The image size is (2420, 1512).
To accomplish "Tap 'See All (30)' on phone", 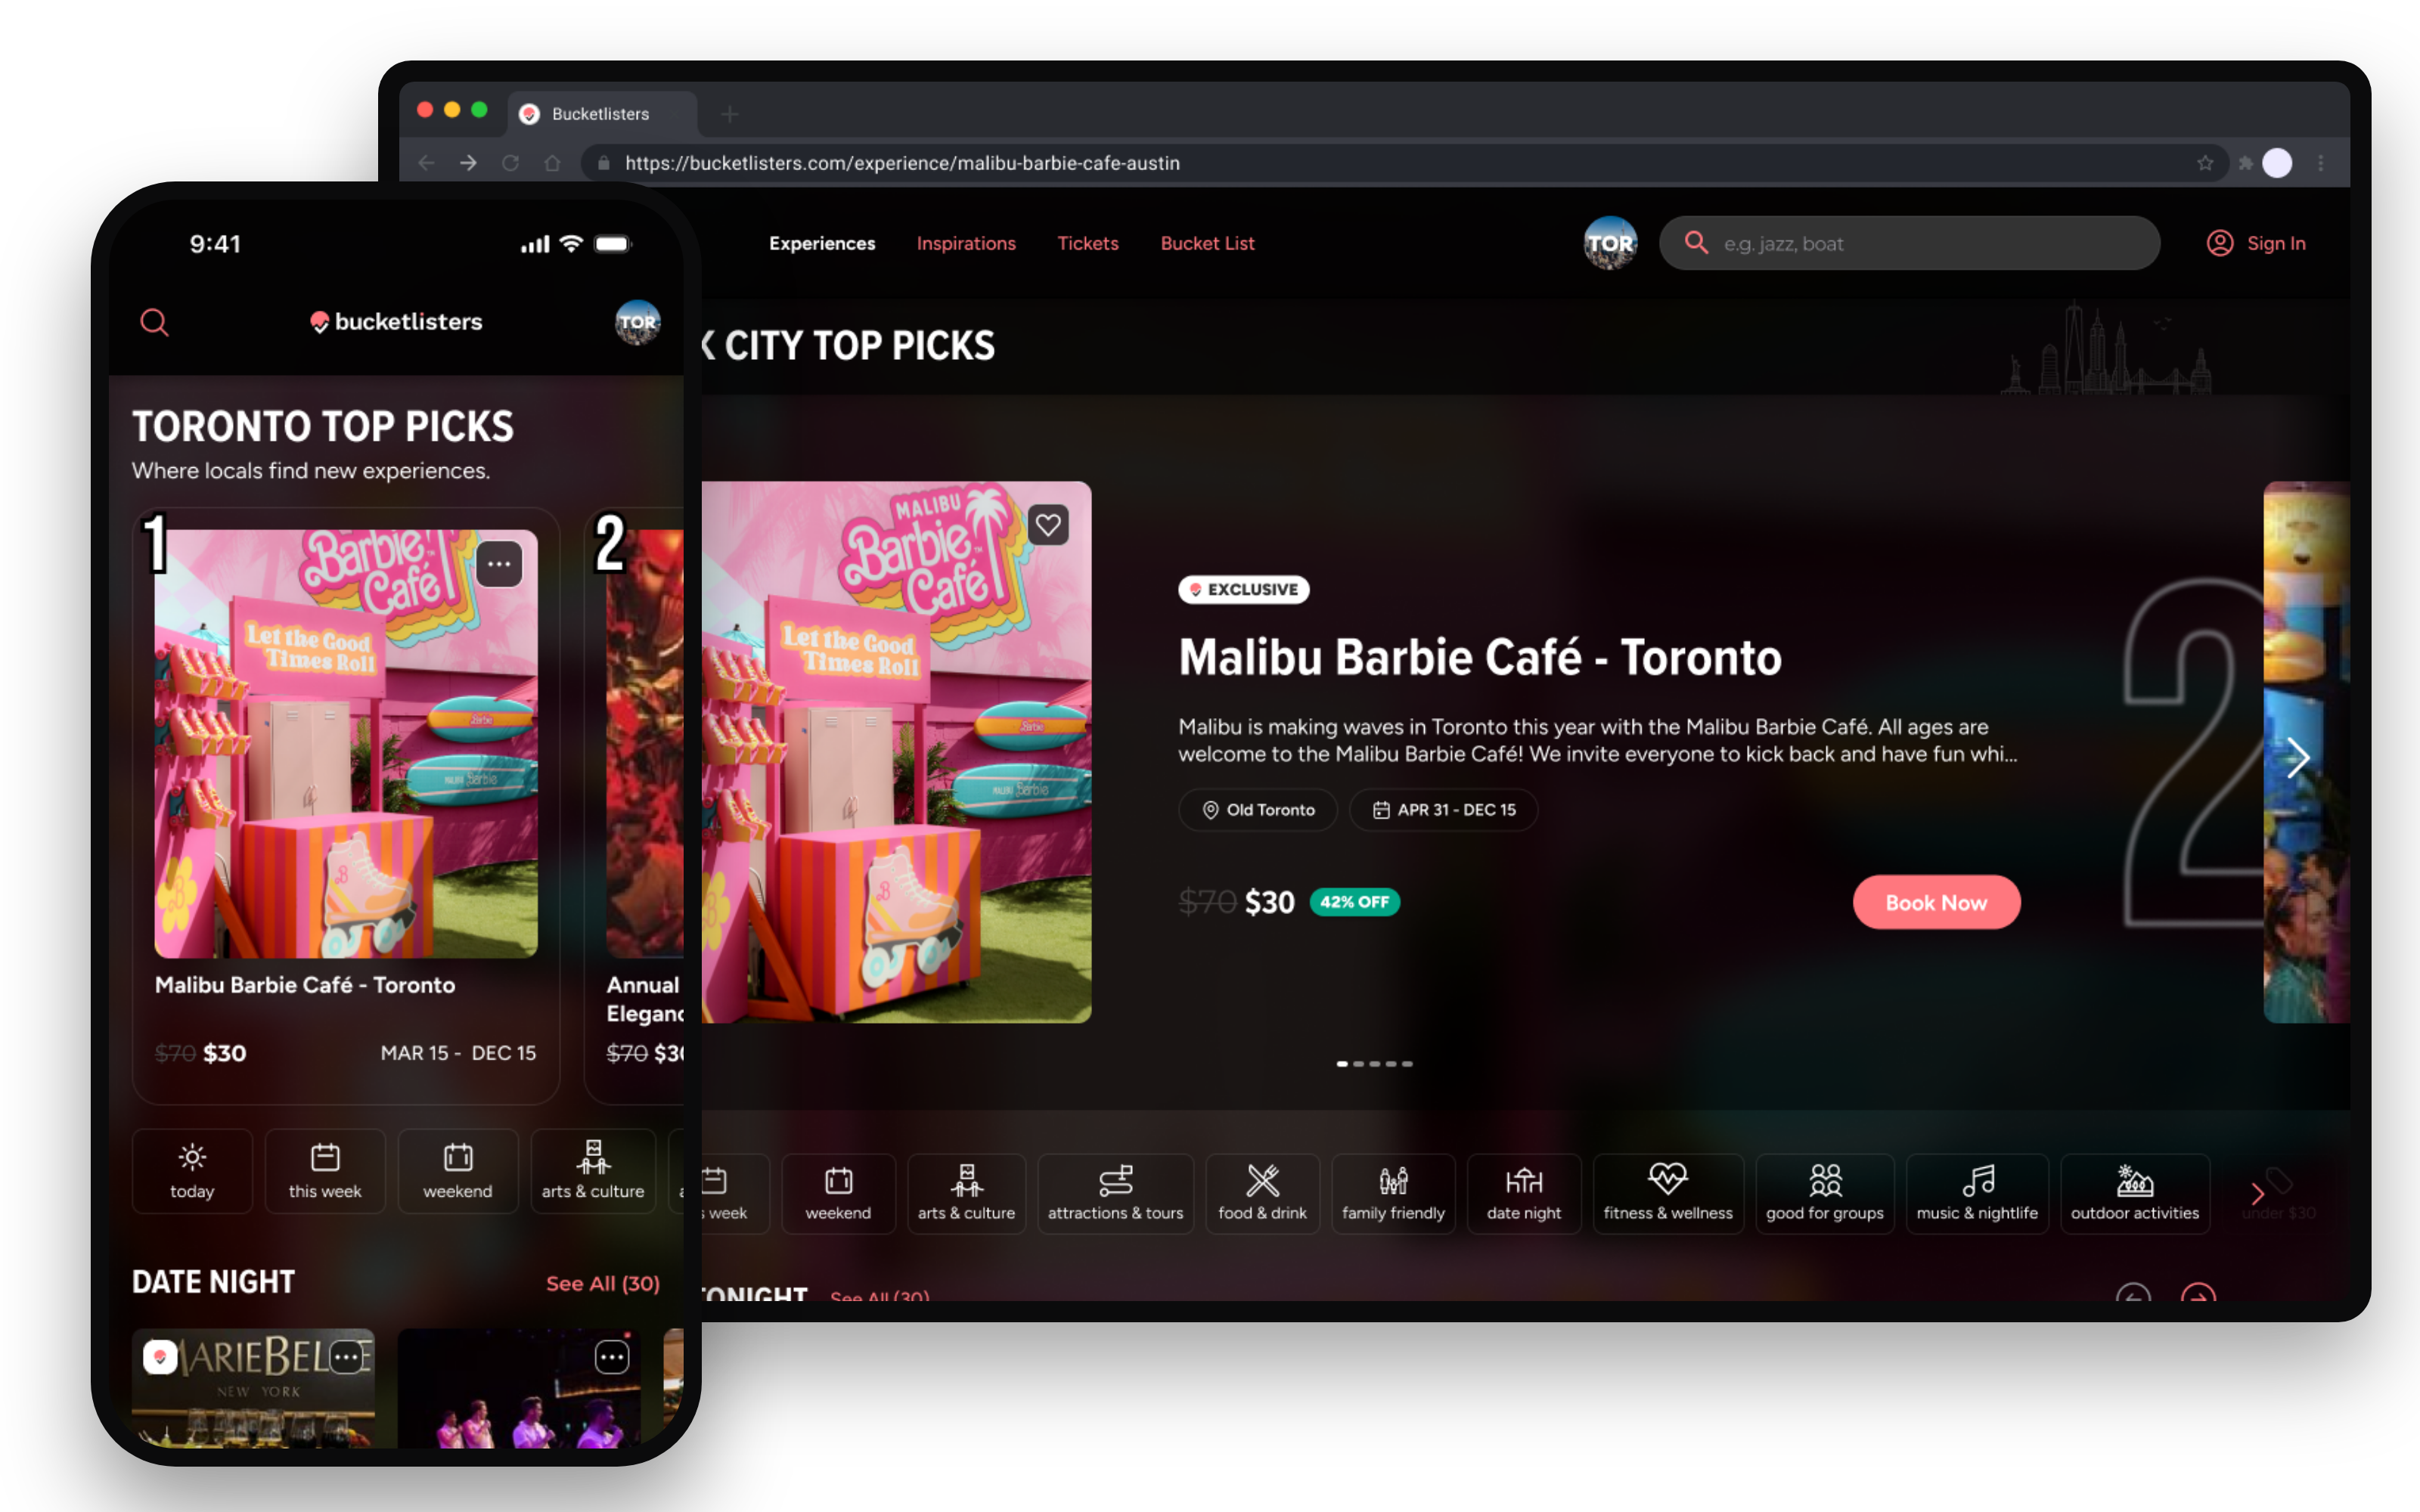I will pyautogui.click(x=603, y=1283).
